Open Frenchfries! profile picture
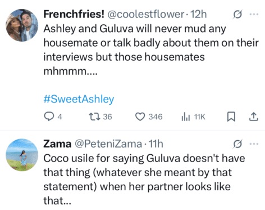The width and height of the screenshot is (265, 210). (x=22, y=25)
